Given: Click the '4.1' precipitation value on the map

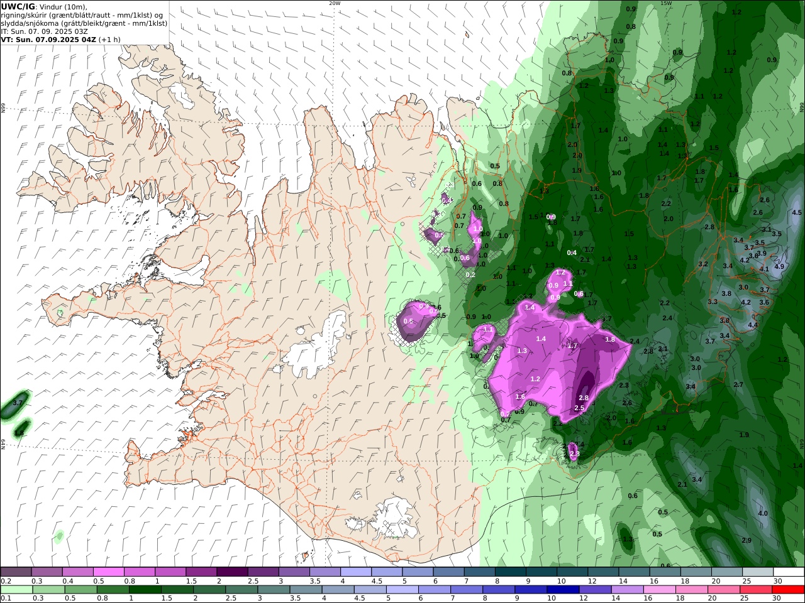Looking at the screenshot, I should pyautogui.click(x=765, y=269).
